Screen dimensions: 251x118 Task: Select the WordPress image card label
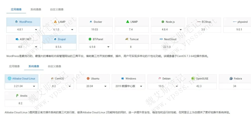pos(26,22)
